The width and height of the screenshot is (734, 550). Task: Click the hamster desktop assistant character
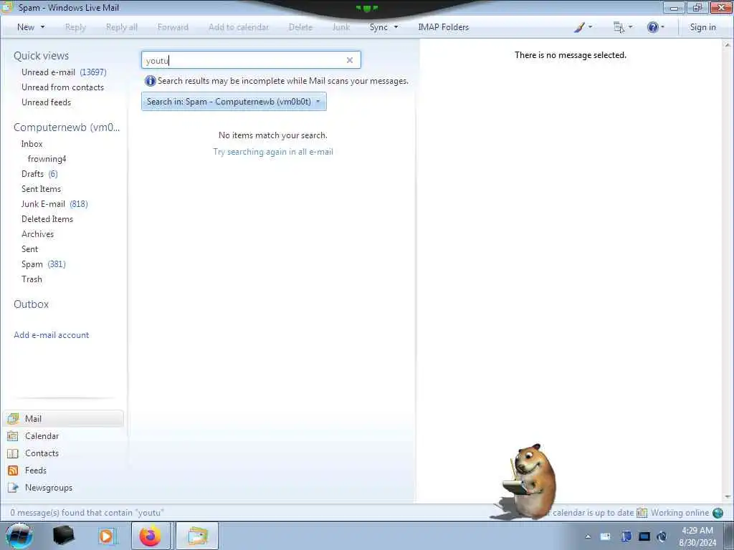pyautogui.click(x=529, y=482)
